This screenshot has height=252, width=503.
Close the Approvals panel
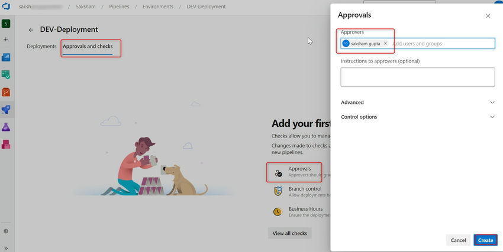coord(488,16)
